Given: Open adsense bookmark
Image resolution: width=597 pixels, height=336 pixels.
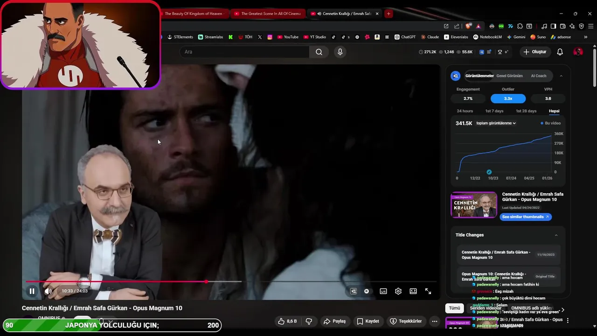Looking at the screenshot, I should [x=561, y=37].
